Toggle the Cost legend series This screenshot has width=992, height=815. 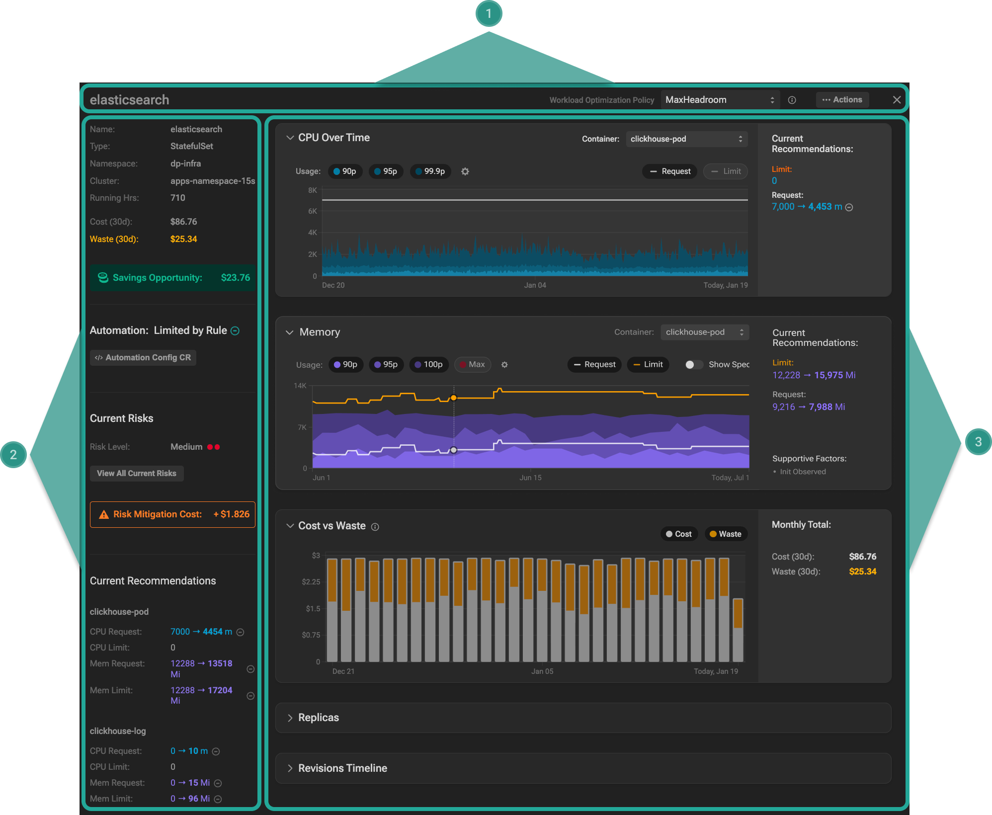pyautogui.click(x=679, y=534)
